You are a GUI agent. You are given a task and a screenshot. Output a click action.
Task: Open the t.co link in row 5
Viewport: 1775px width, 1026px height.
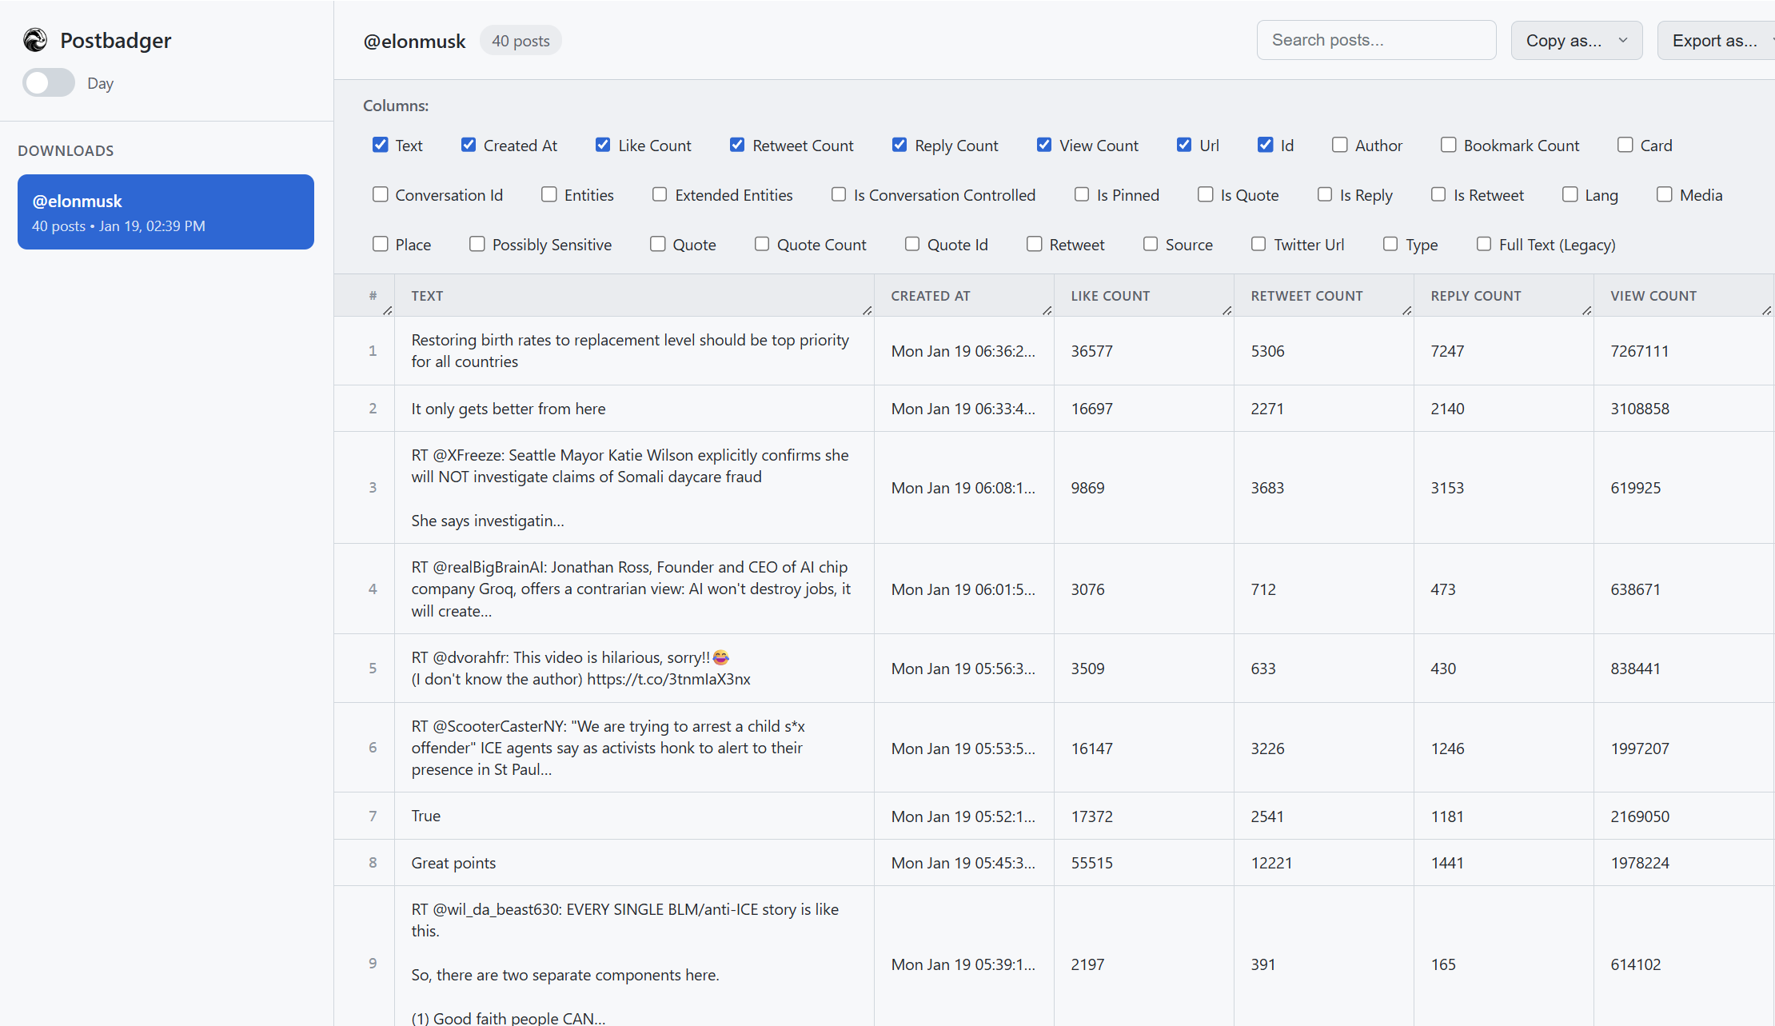point(668,679)
